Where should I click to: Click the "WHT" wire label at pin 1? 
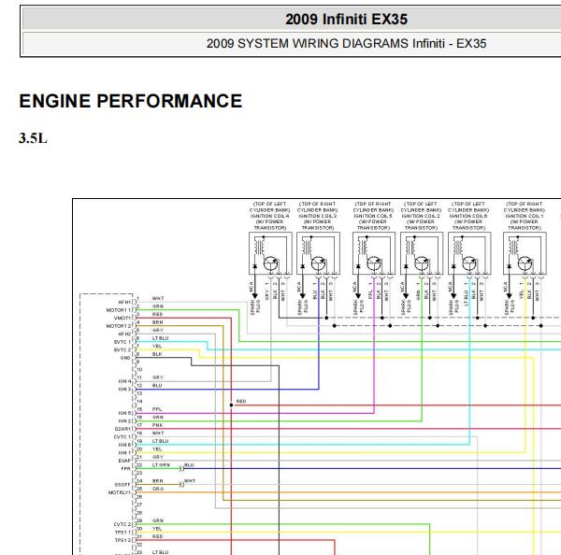[x=158, y=298]
